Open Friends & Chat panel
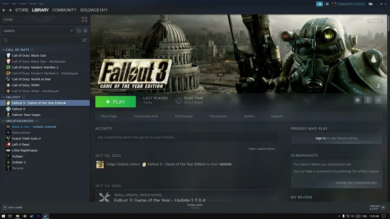The height and width of the screenshot is (219, 390). 377,207
